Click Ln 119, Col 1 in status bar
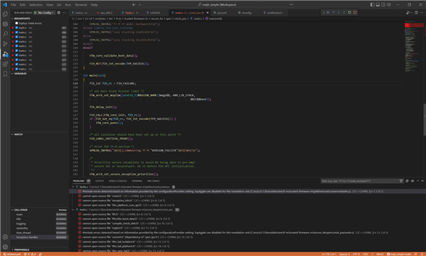This screenshot has height=256, width=426. pyautogui.click(x=329, y=254)
